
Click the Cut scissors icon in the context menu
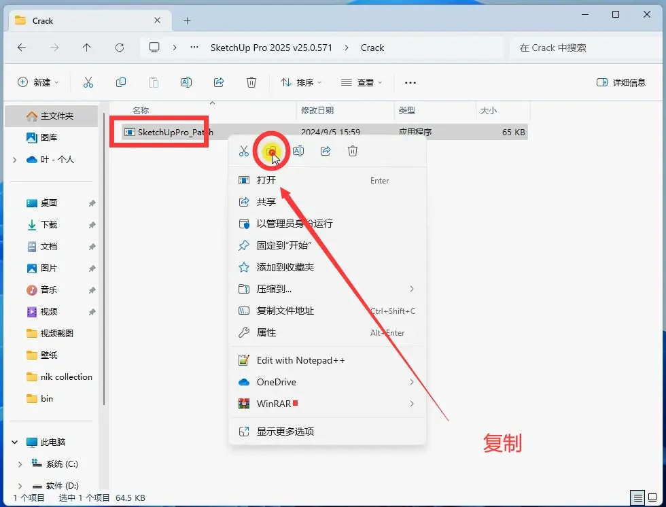click(244, 151)
